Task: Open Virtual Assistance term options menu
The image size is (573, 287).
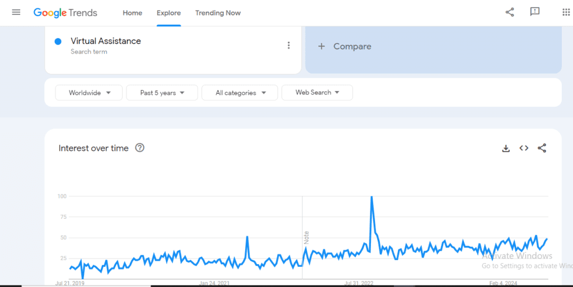Action: (289, 46)
